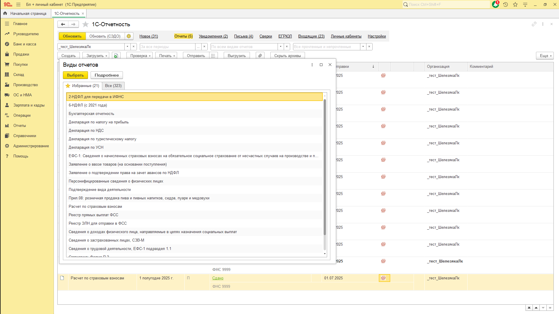Image resolution: width=559 pixels, height=314 pixels.
Task: Jump to list start with bottom bar arrow
Action: tap(529, 308)
